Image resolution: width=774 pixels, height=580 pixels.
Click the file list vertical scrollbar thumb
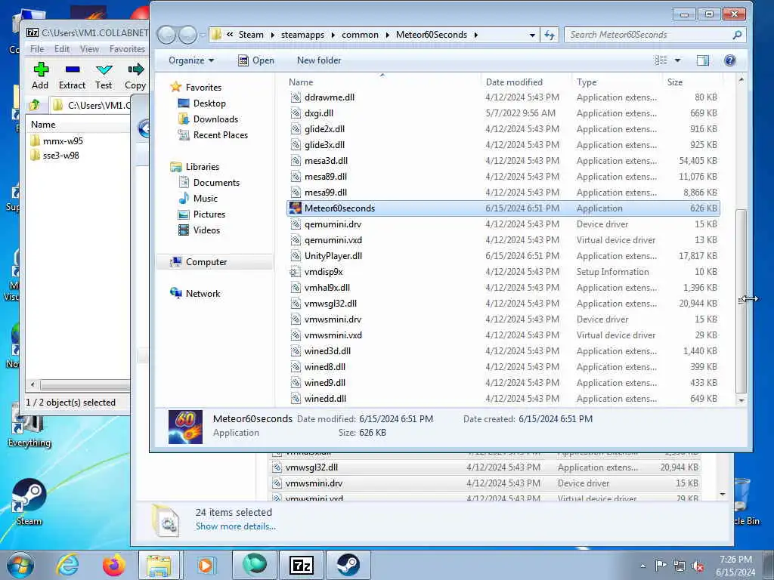click(x=741, y=302)
